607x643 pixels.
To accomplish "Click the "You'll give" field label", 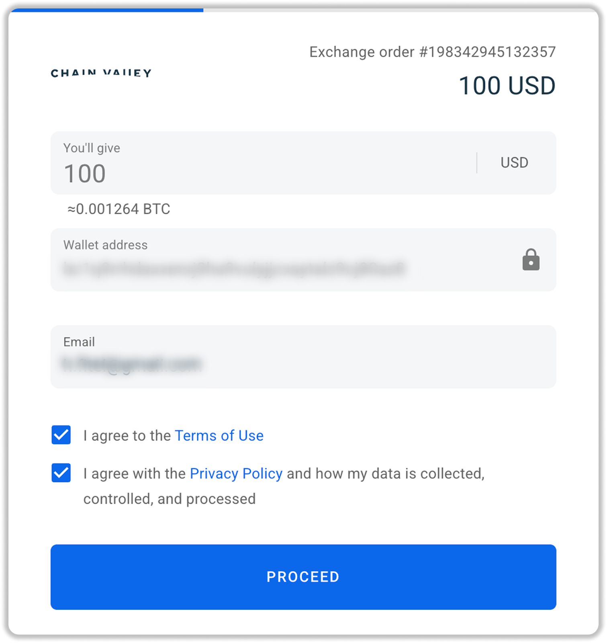I will [x=92, y=148].
